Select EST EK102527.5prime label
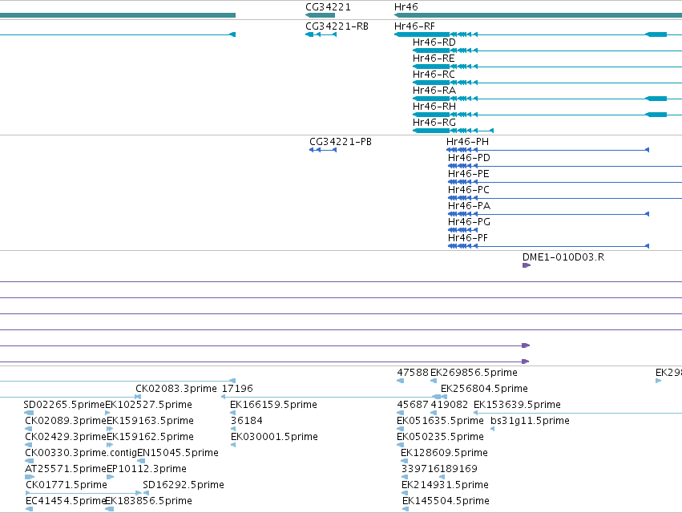 tap(149, 405)
